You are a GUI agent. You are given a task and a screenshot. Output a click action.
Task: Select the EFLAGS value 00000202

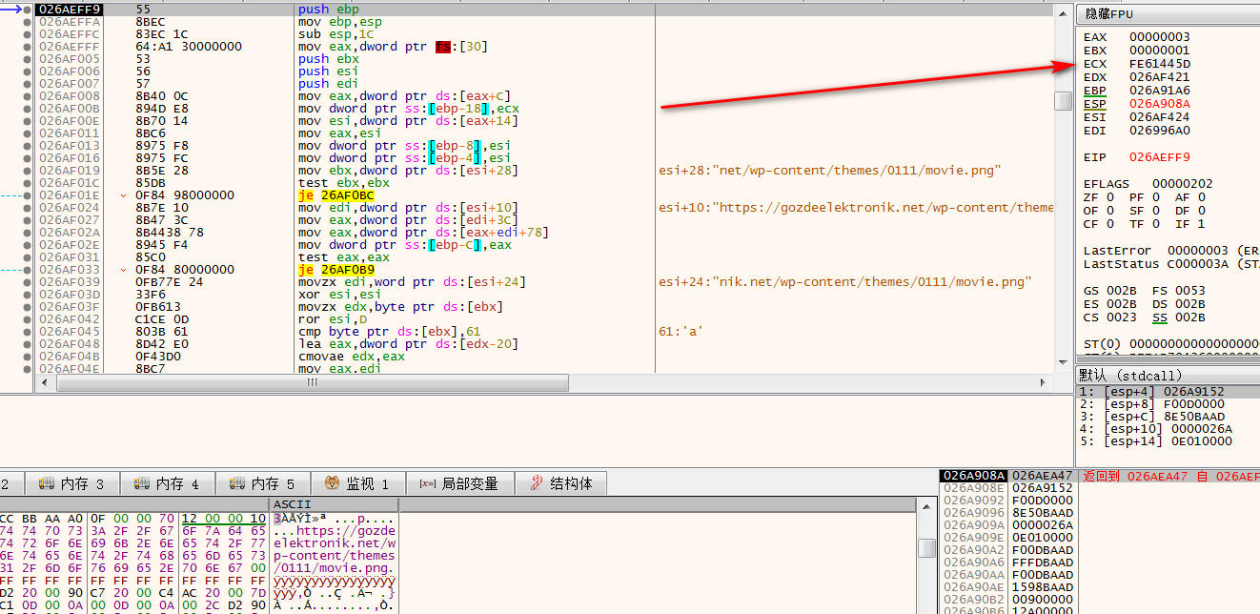(1183, 184)
